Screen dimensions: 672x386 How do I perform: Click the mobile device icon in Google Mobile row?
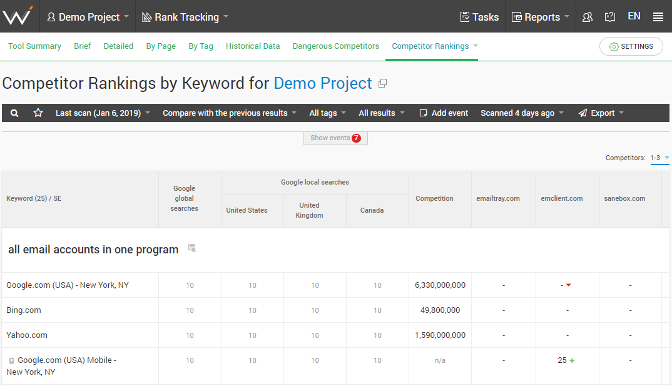tap(11, 361)
